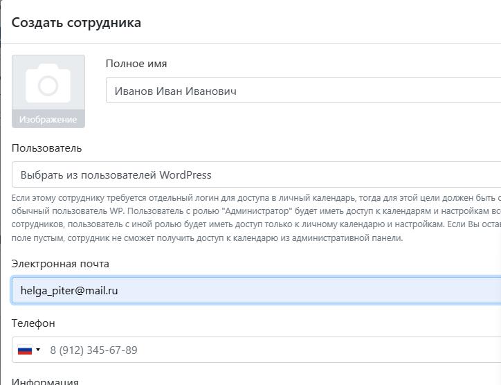Click the "Информация" label at the bottom
501x385 pixels.
coord(45,382)
